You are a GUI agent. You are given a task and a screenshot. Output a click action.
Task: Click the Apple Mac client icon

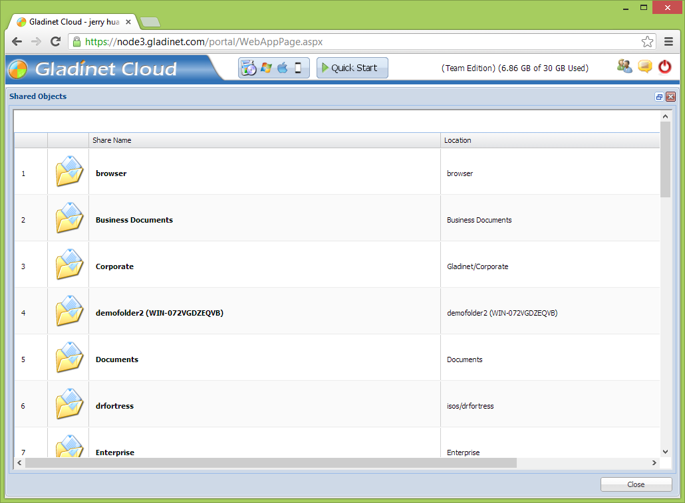[283, 68]
